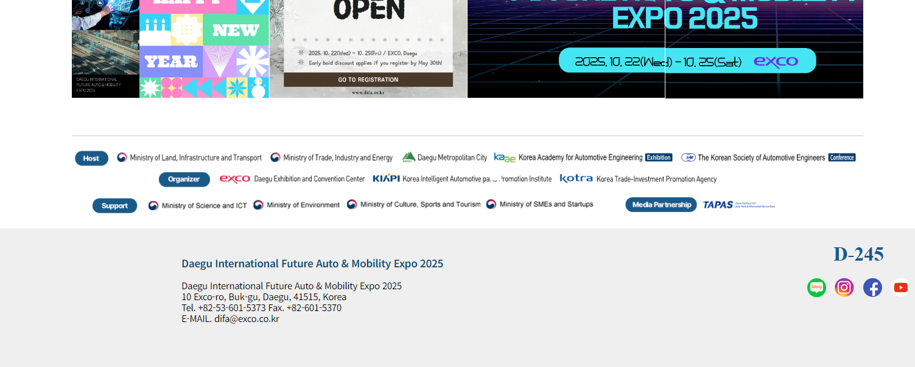Click the Exhibition tag next to KAAE
Viewport: 915px width, 367px height.
pos(659,157)
